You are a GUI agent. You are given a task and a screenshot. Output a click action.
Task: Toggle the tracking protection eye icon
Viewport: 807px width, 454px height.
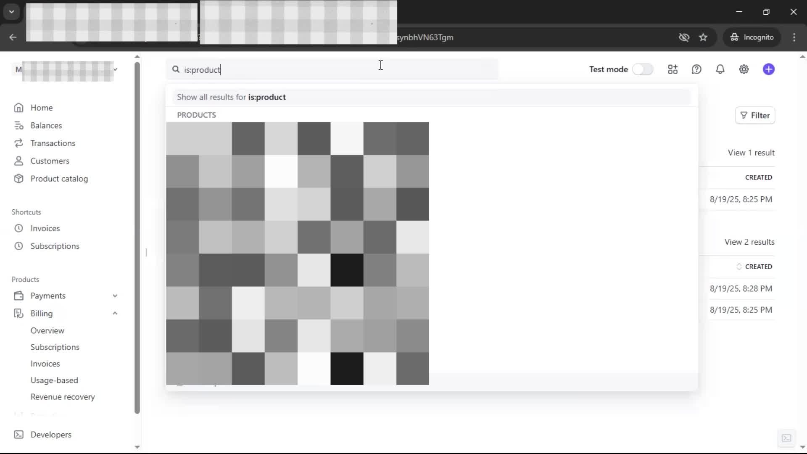click(x=684, y=37)
